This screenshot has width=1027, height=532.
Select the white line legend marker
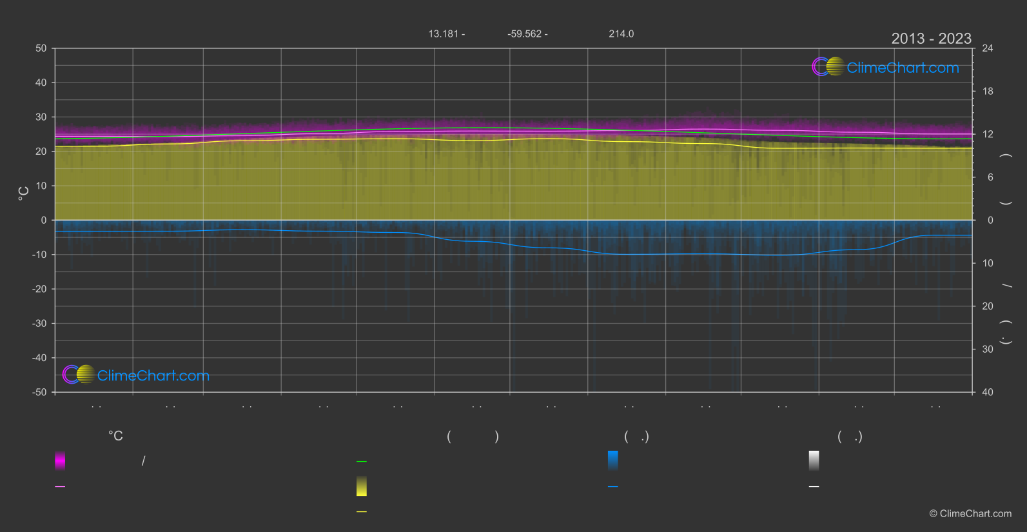click(814, 487)
